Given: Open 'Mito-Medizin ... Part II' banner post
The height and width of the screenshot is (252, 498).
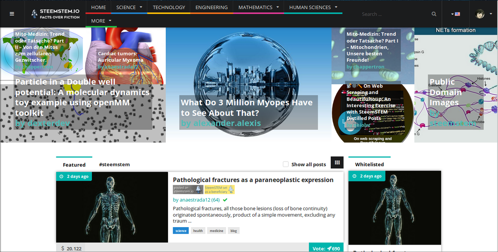Looking at the screenshot, I should (x=40, y=47).
